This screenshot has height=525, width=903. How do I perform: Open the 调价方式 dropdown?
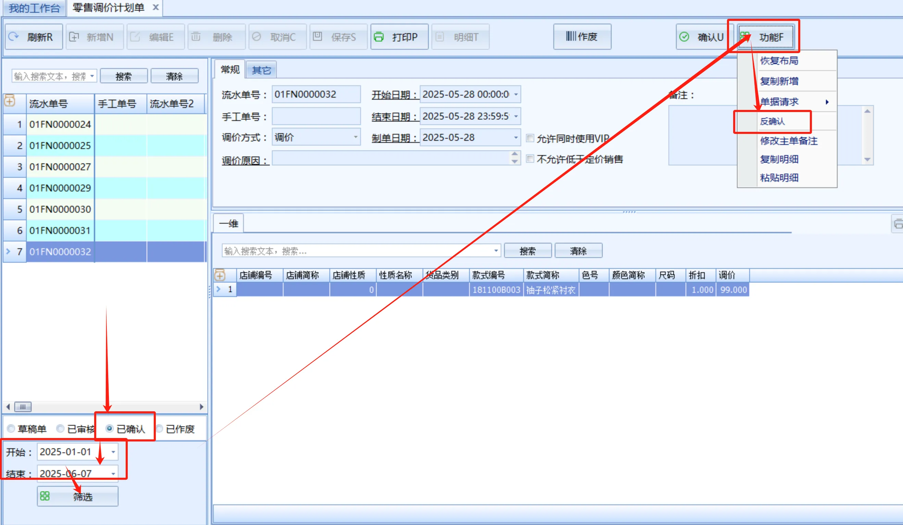[x=355, y=137]
